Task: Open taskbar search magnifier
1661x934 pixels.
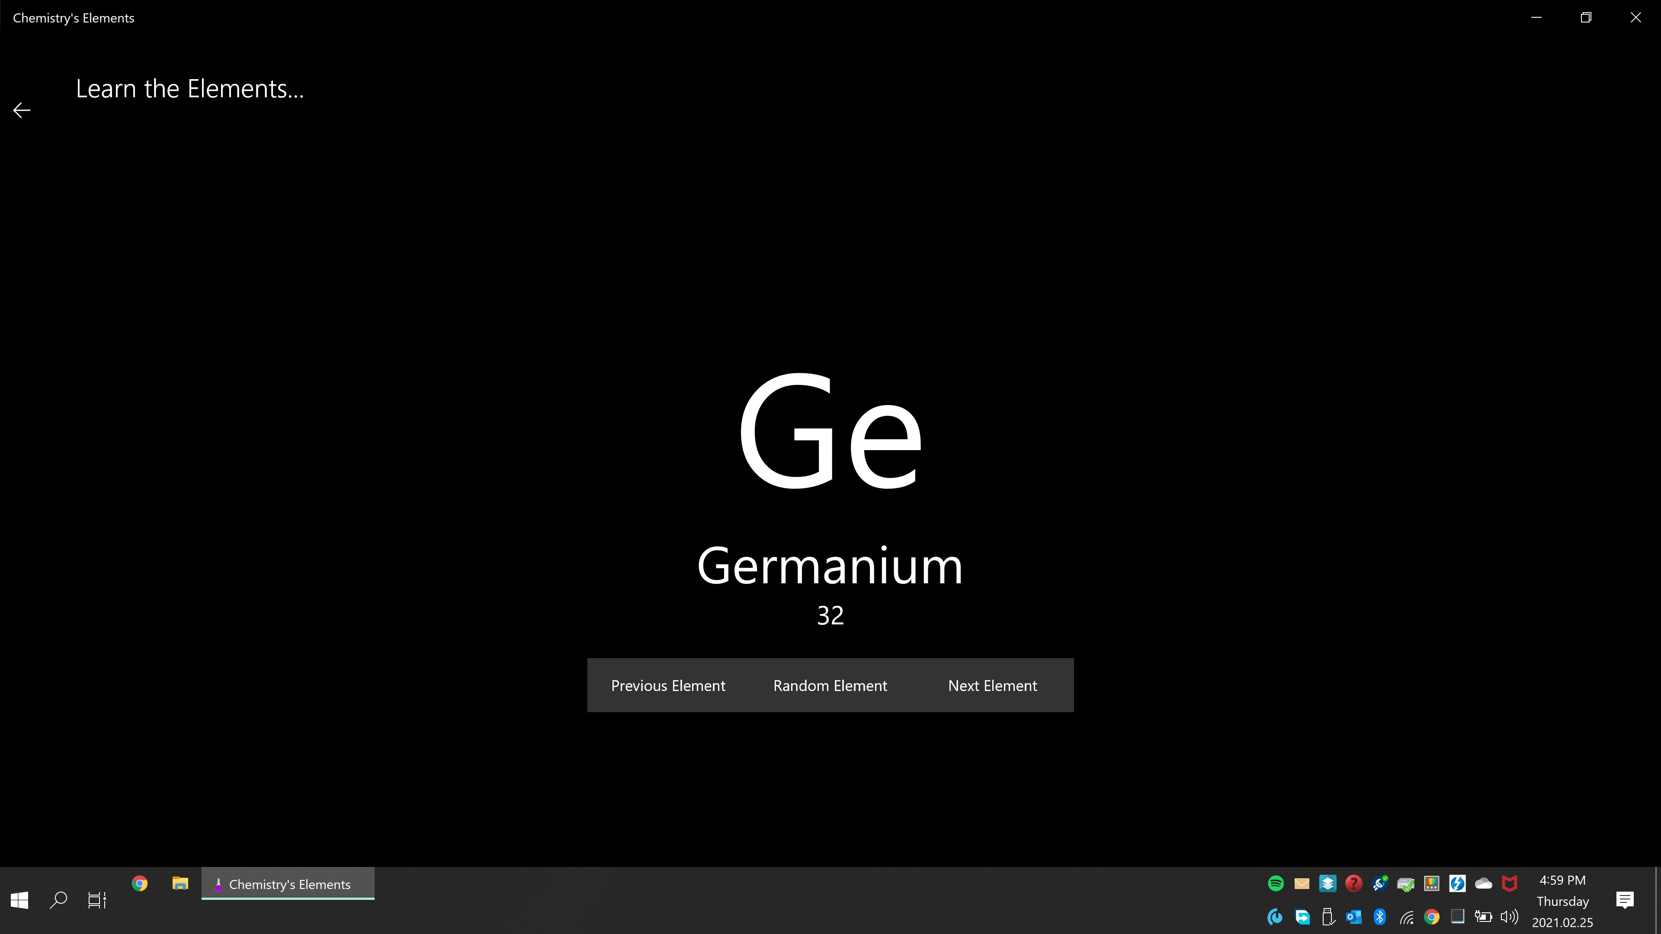Action: (59, 900)
